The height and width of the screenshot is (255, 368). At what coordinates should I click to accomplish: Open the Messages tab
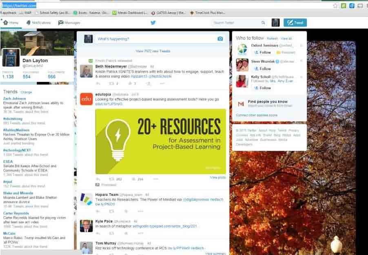tap(69, 23)
